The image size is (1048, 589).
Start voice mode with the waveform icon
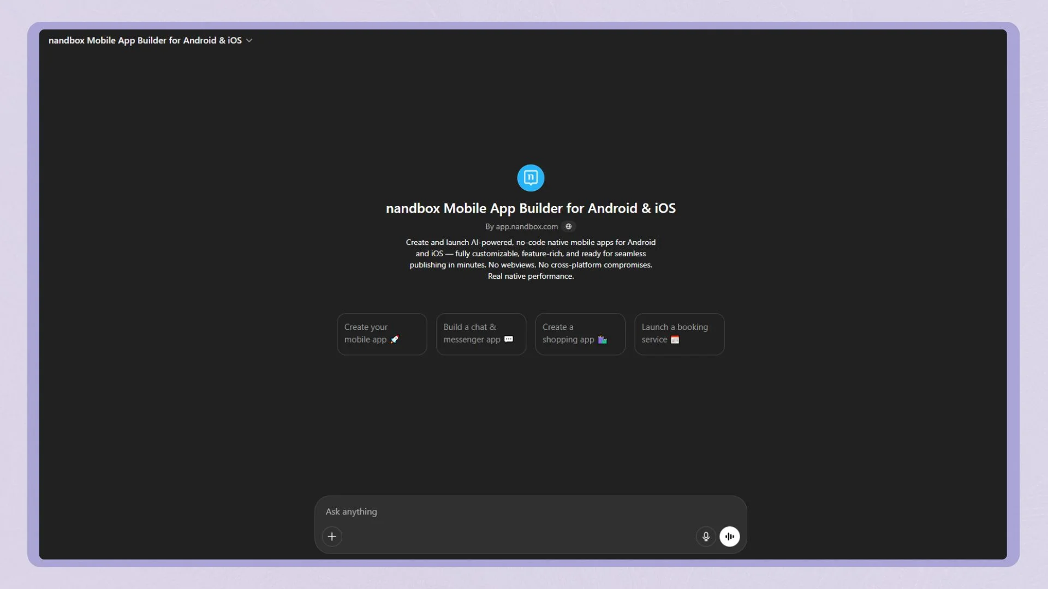click(x=730, y=537)
